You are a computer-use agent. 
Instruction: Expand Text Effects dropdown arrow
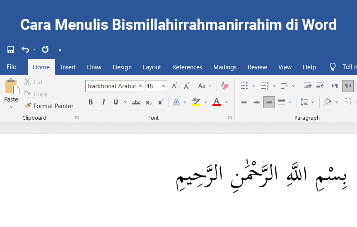coord(185,102)
